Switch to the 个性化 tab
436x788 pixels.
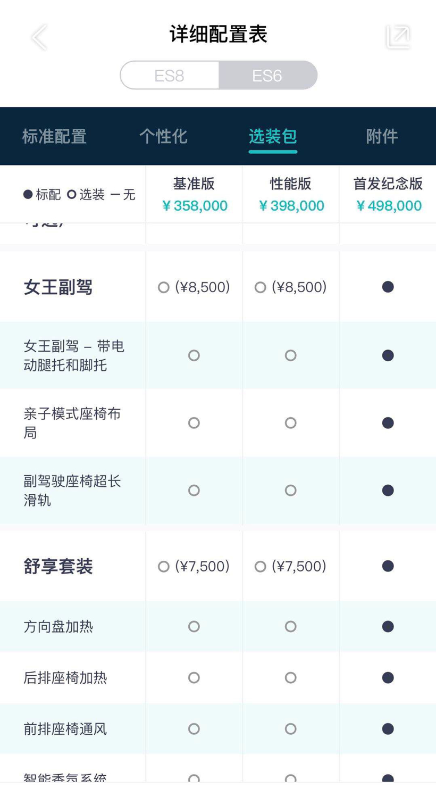163,137
